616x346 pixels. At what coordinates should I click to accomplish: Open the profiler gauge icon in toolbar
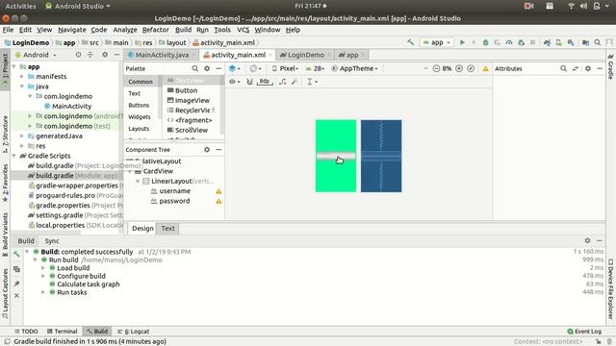click(509, 42)
